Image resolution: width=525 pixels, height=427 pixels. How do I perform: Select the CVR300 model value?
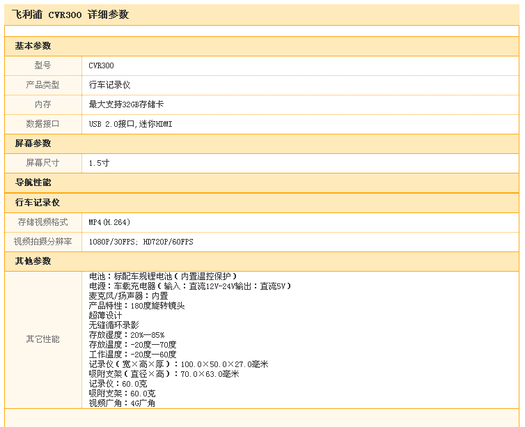pos(101,65)
